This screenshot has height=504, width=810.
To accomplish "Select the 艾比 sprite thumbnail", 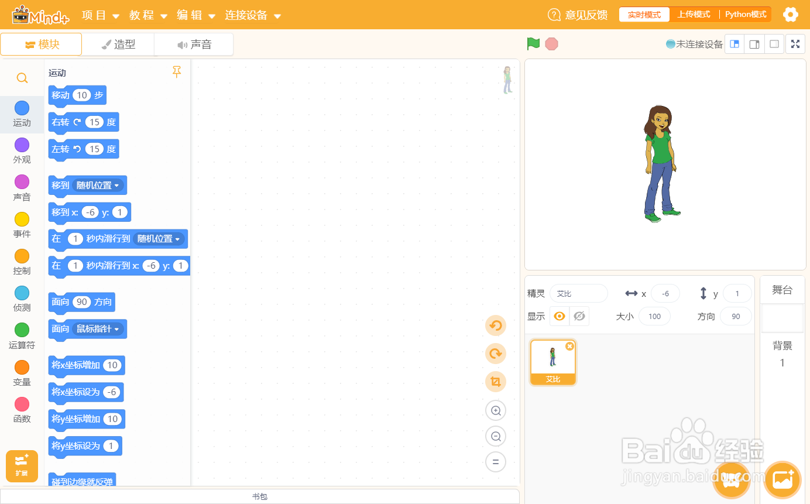I will coord(553,362).
